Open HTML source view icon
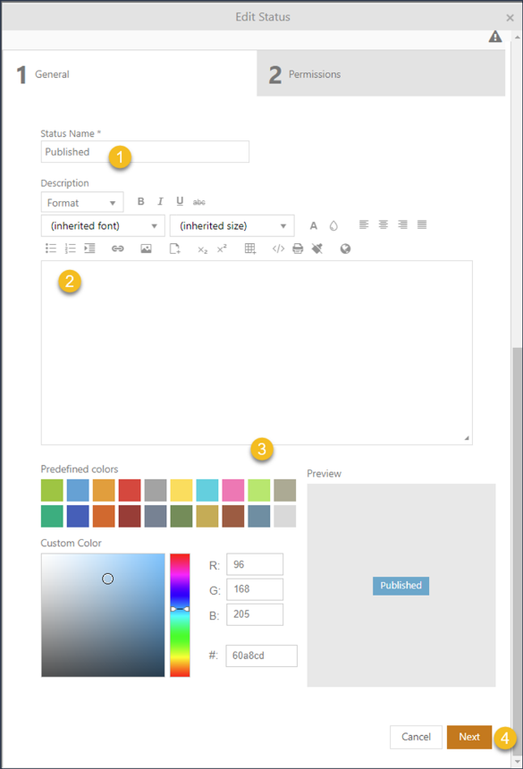Screen dimensions: 523x769 (278, 249)
